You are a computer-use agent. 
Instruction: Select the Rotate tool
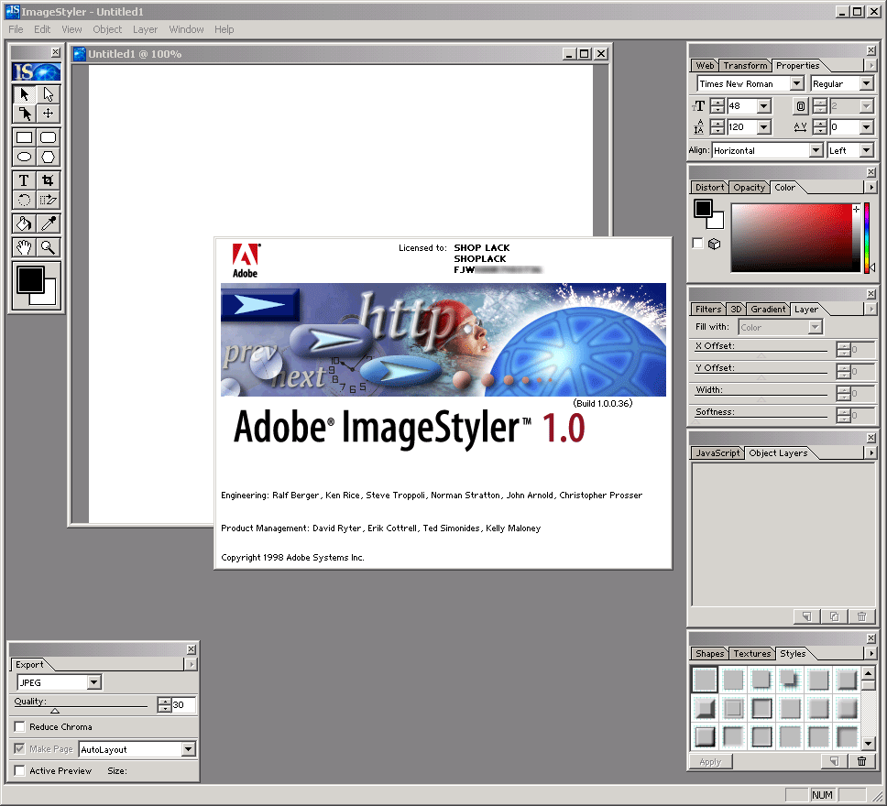25,200
